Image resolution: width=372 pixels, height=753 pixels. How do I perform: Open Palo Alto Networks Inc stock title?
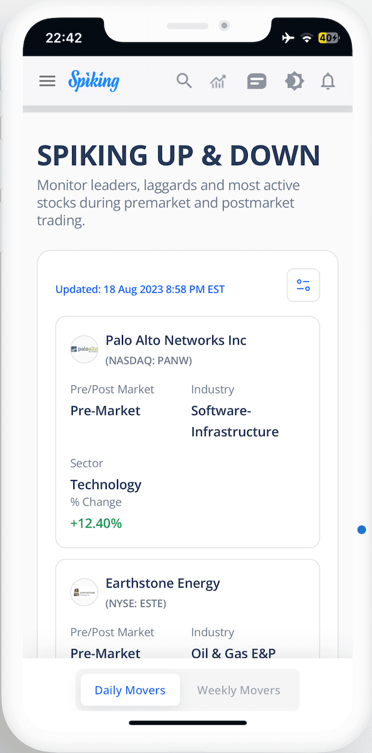click(176, 340)
